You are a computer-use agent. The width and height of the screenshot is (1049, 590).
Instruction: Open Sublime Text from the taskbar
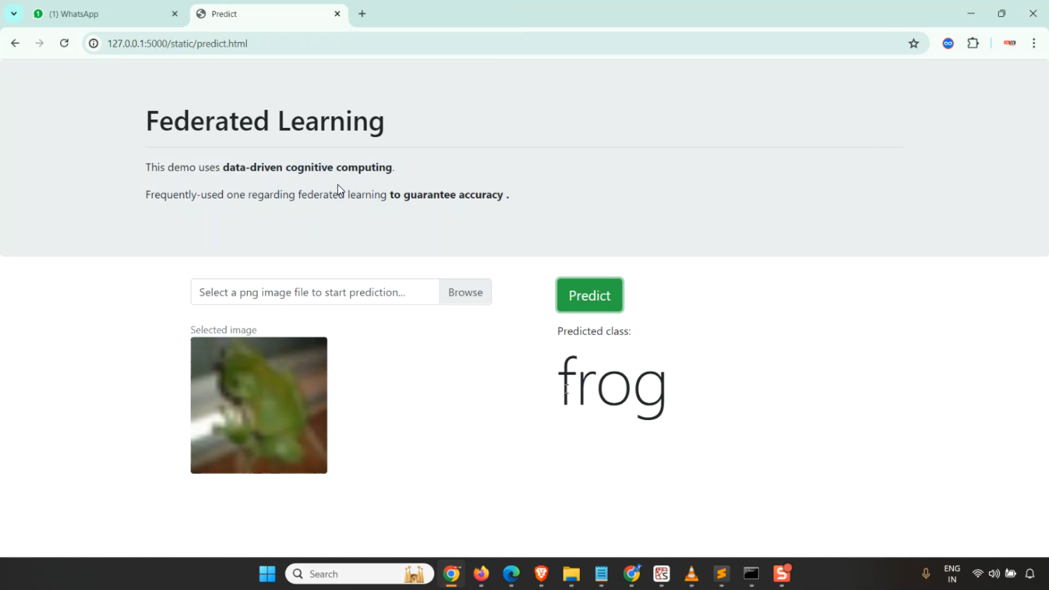[722, 574]
